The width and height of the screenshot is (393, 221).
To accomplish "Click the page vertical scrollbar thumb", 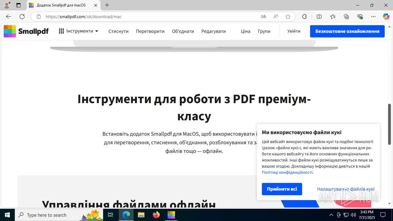I will (x=390, y=124).
